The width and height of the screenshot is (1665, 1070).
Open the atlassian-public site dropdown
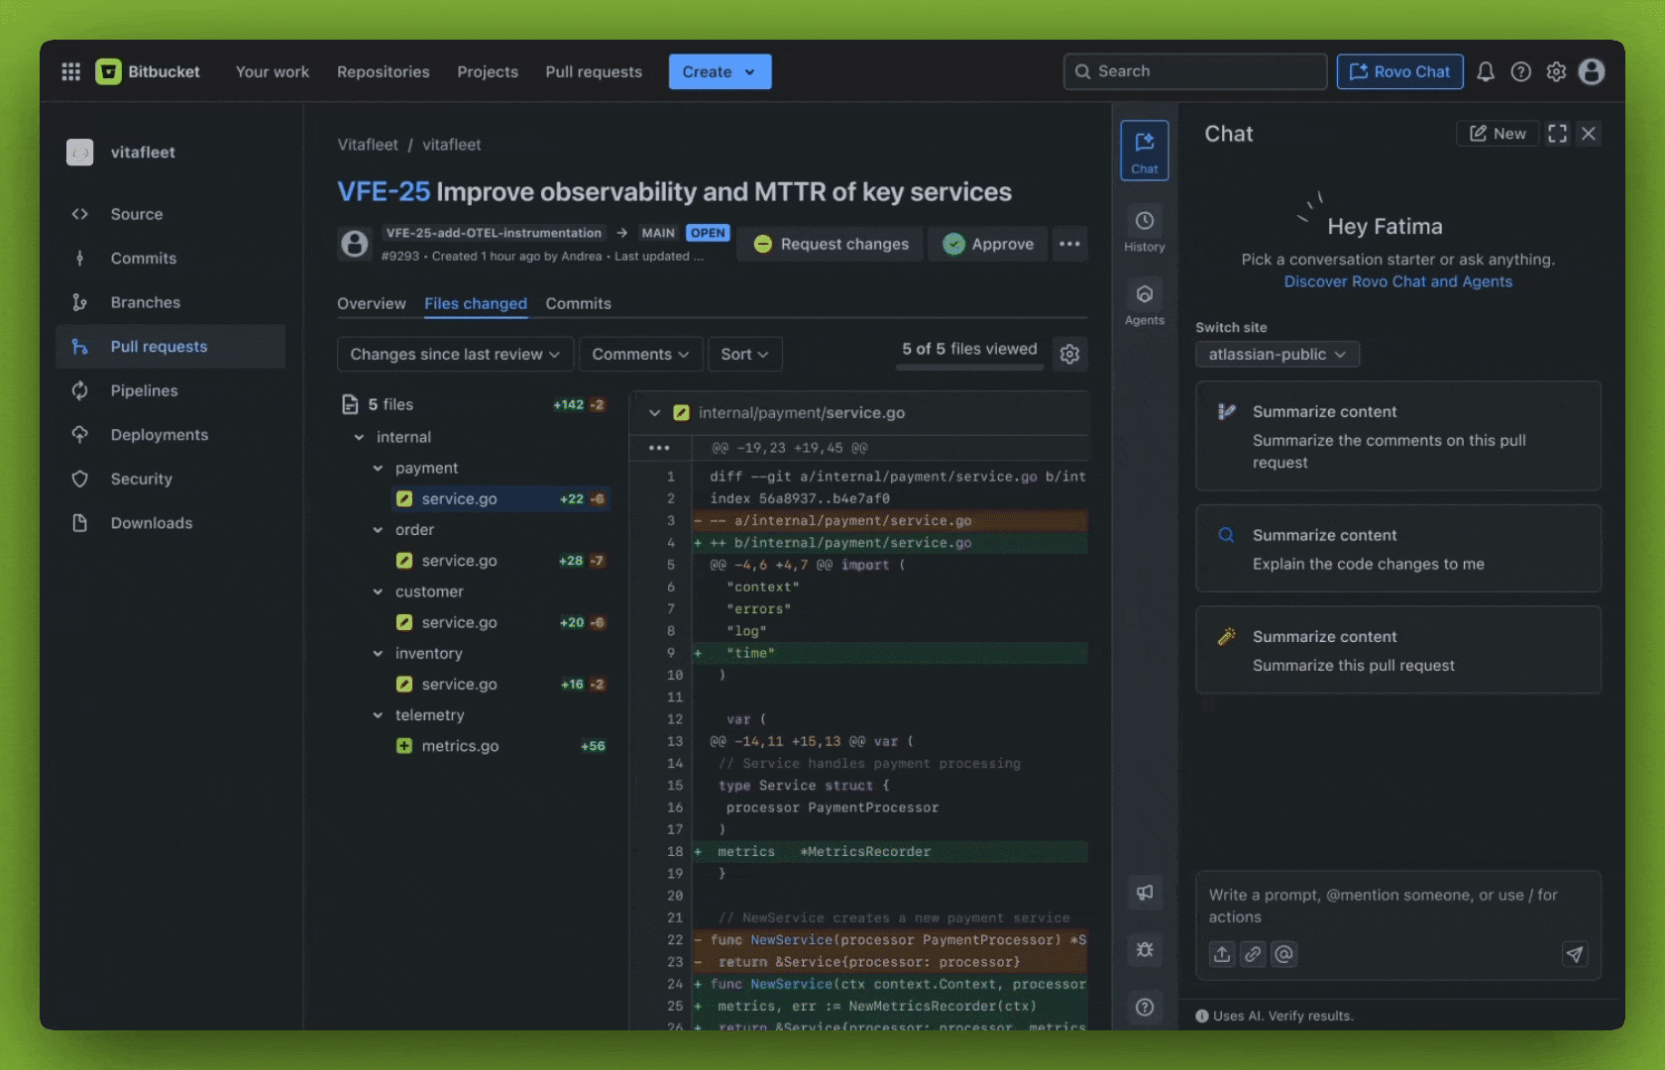[x=1276, y=355]
